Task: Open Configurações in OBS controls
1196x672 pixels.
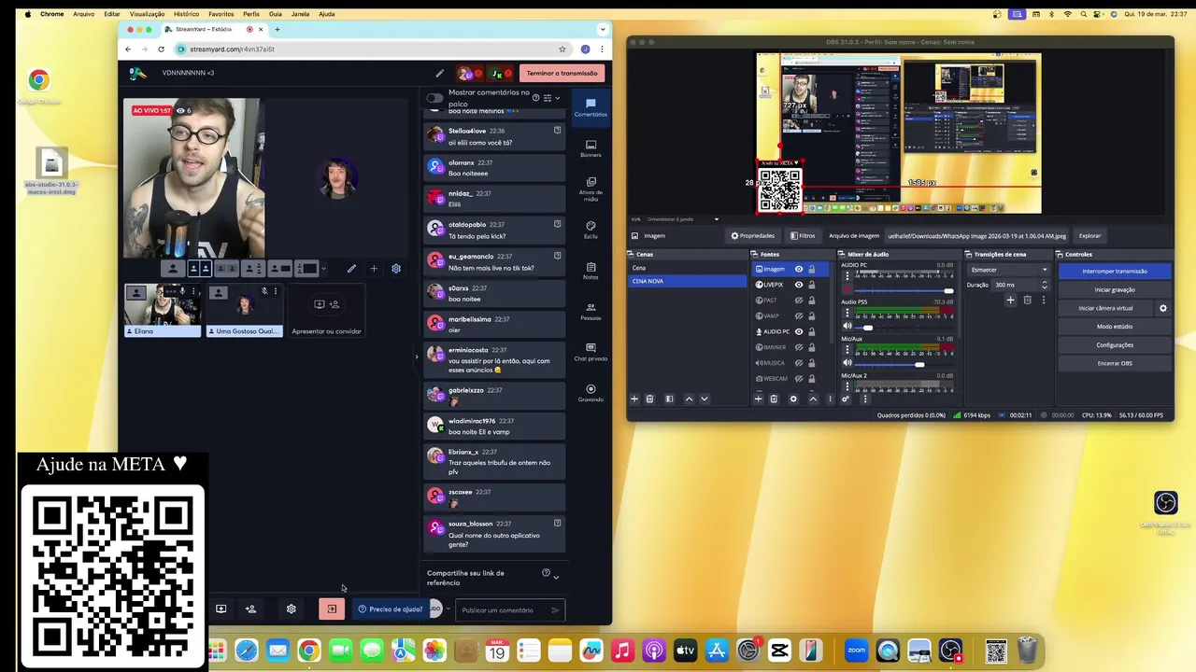Action: coord(1115,344)
